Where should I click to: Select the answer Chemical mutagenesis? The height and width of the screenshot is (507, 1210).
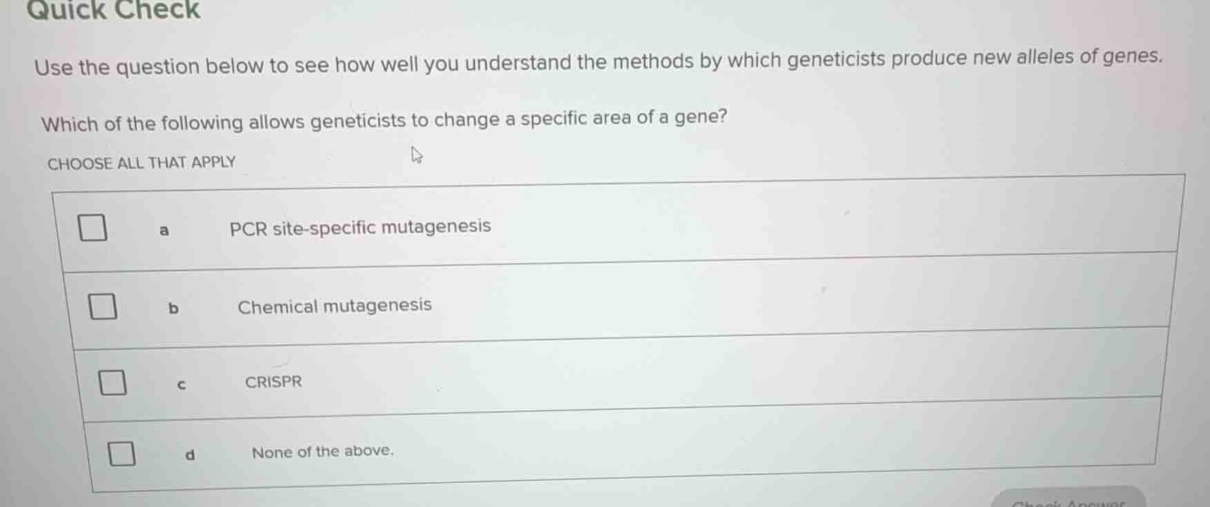(x=335, y=306)
